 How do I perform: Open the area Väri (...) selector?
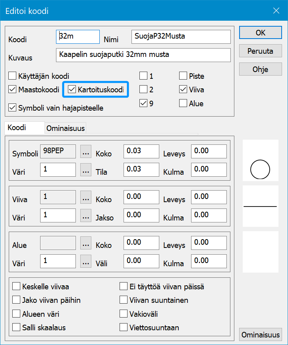pos(86,261)
